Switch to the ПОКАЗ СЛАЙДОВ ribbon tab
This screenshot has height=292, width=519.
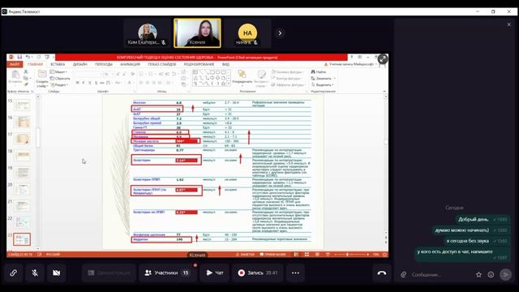tap(162, 64)
